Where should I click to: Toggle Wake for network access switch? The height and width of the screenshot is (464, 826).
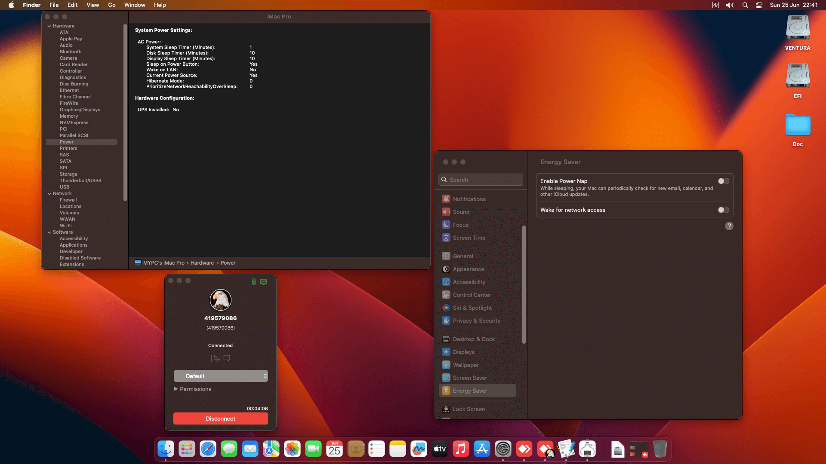pos(724,210)
